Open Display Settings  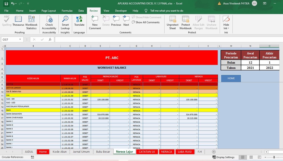(223, 157)
